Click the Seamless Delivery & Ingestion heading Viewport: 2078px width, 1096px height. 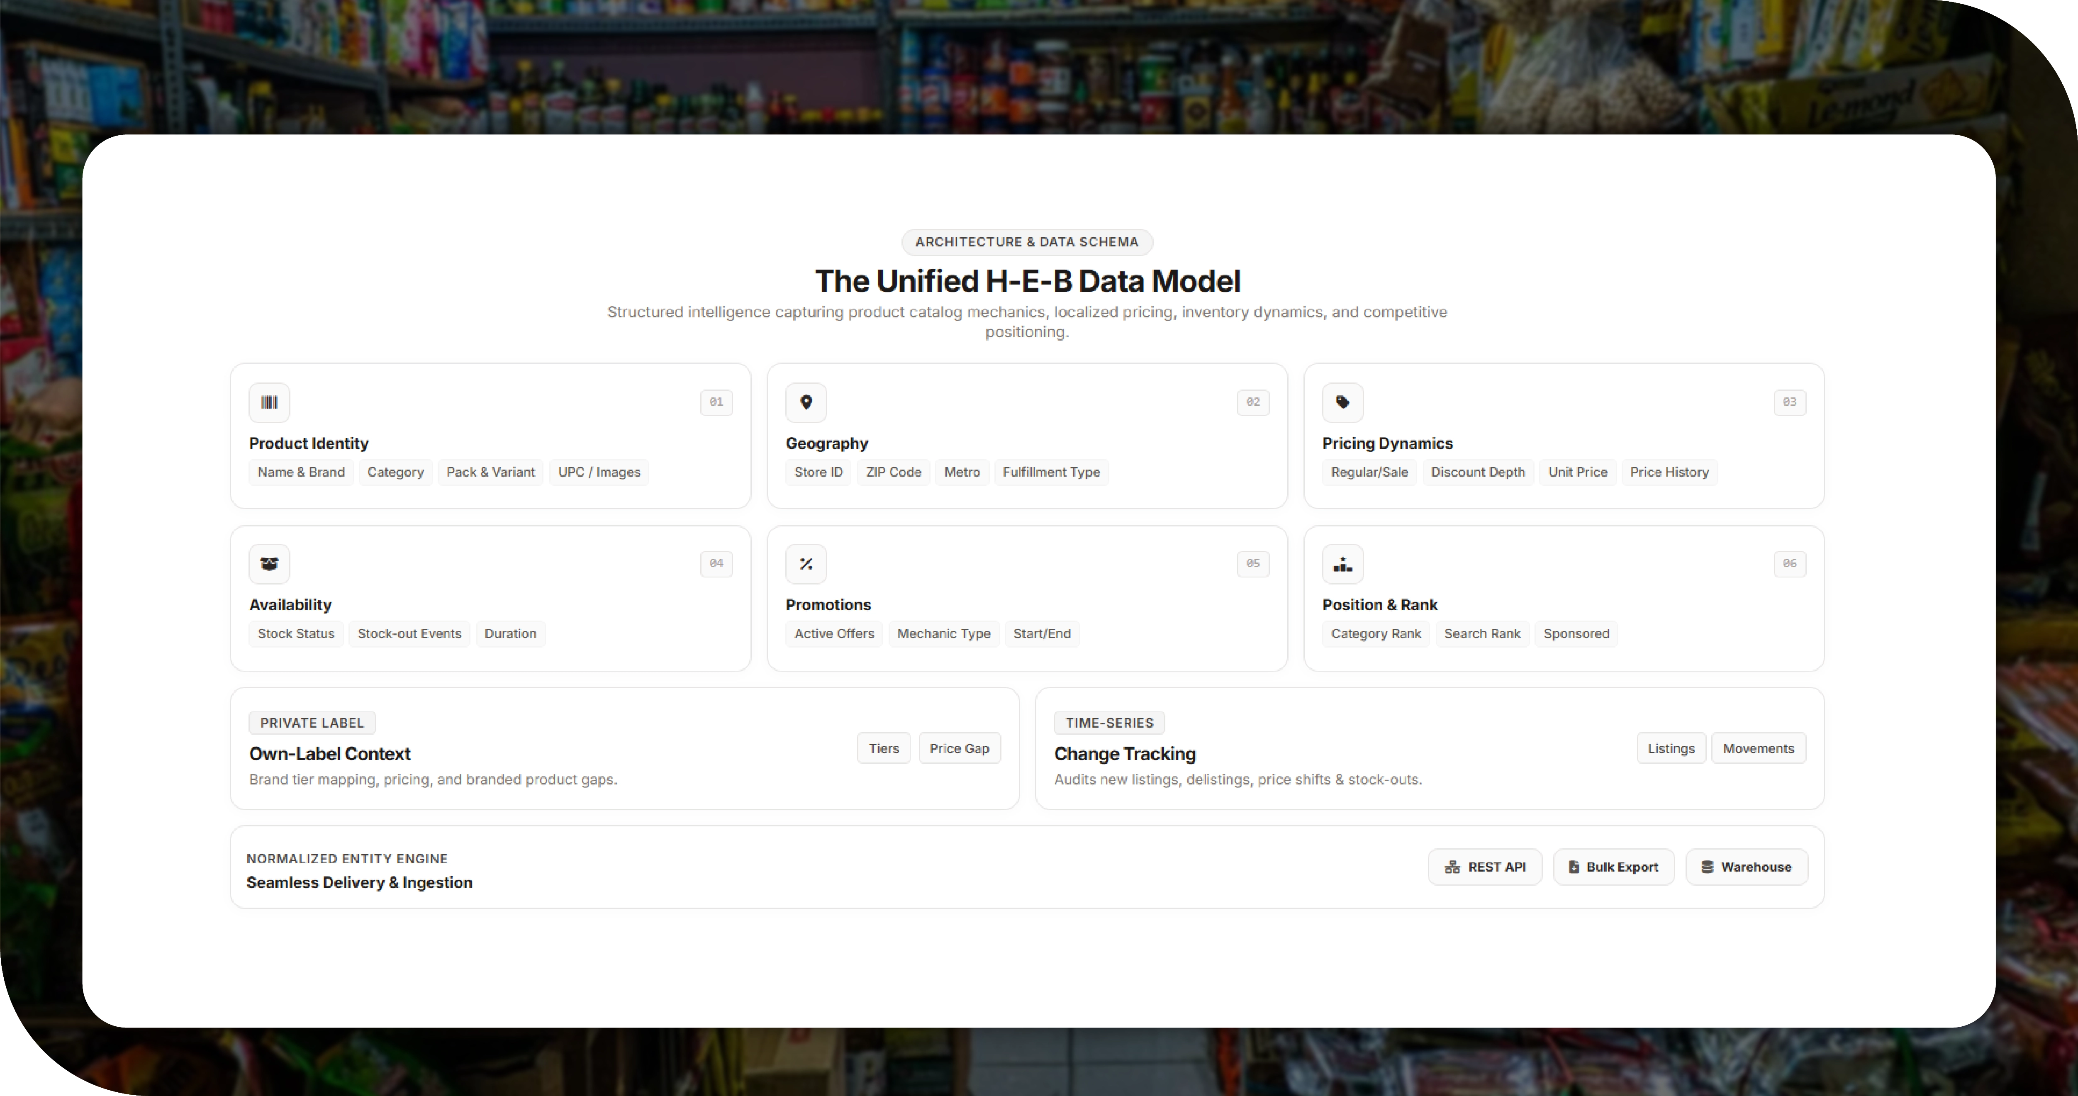click(360, 882)
